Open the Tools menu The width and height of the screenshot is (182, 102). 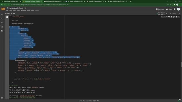tap(28, 10)
